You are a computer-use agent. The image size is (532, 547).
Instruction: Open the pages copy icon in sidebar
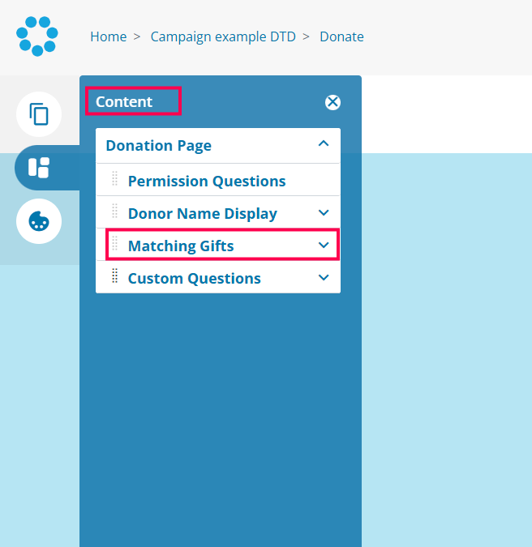click(39, 113)
